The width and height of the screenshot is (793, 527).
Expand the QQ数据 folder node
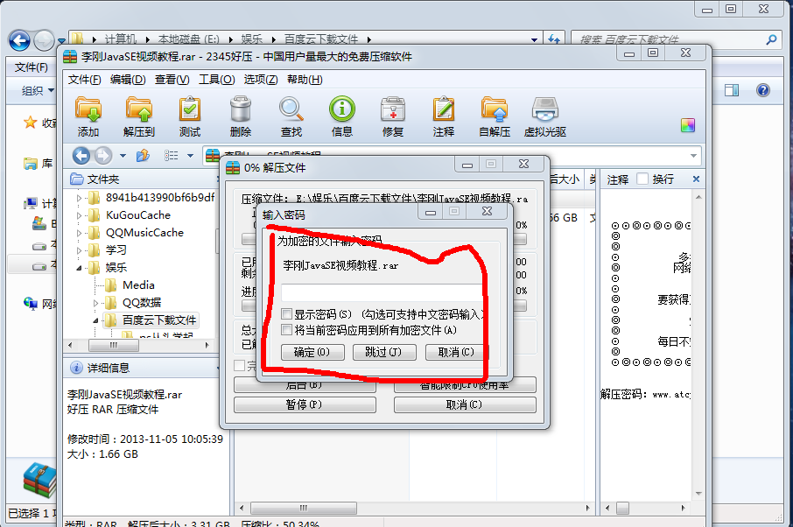coord(95,303)
